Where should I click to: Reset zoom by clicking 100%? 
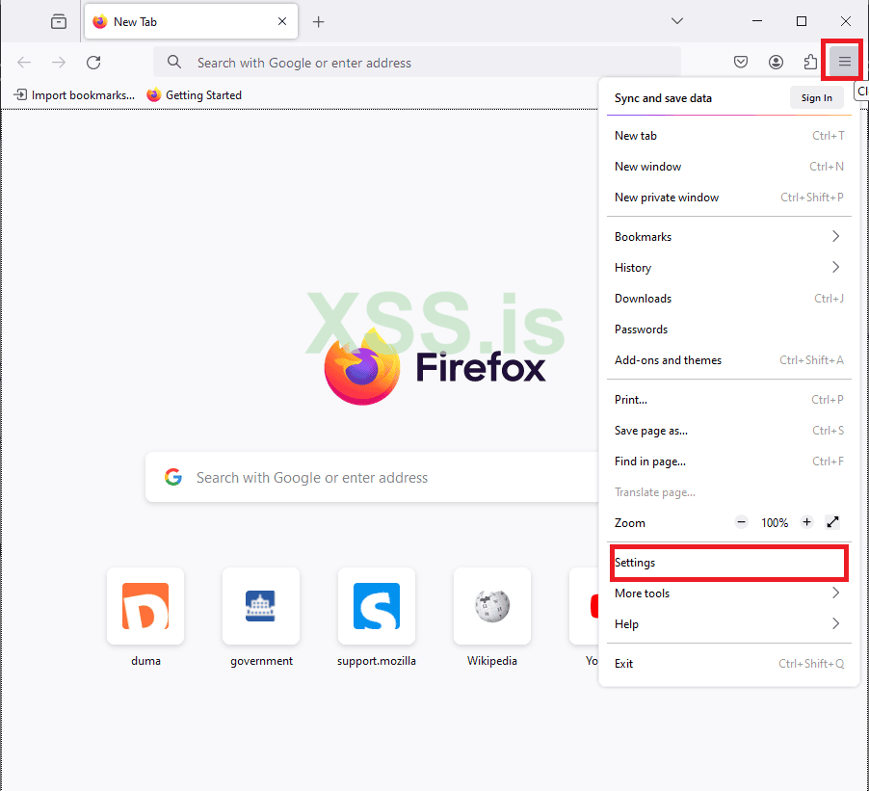[x=775, y=523]
